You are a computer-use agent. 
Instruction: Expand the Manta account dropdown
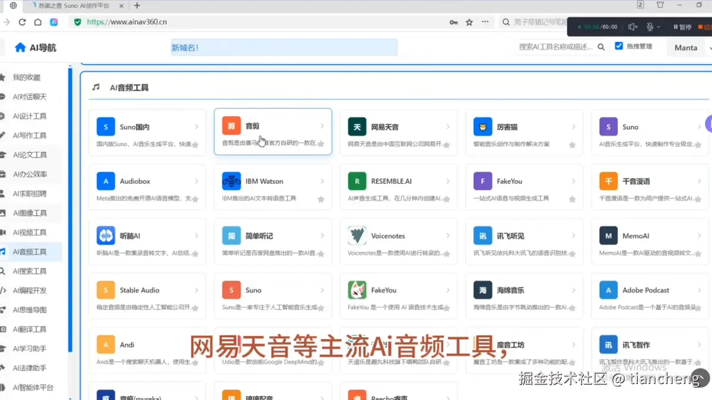685,47
